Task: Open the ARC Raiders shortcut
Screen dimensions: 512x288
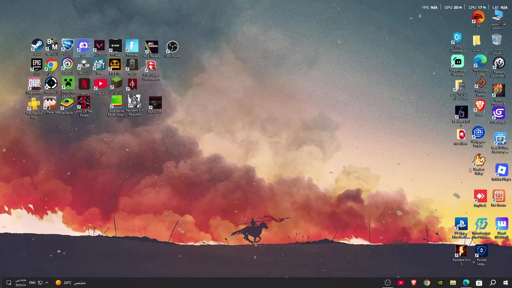Action: pos(152,49)
